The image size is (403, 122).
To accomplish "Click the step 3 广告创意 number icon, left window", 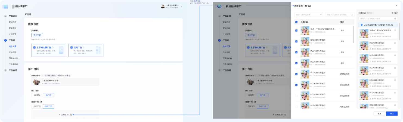I will pos(5,70).
